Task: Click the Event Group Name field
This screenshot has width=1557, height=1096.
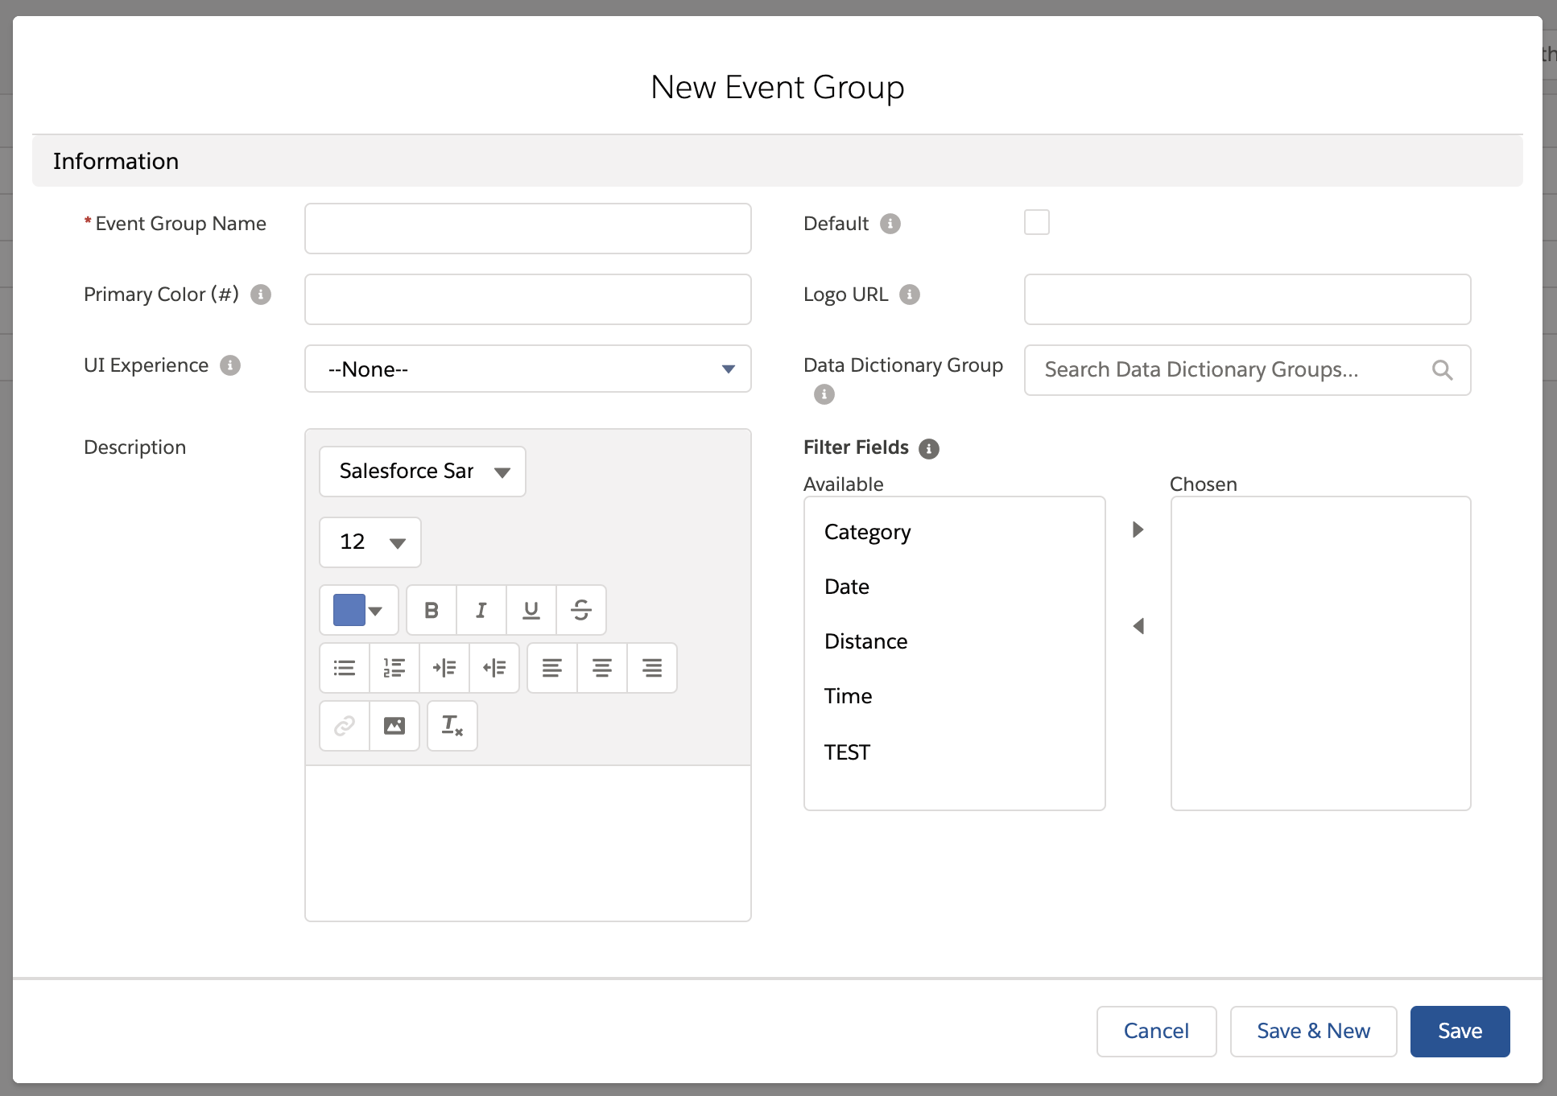Action: pos(527,229)
